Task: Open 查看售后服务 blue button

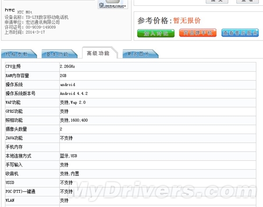Action: 239,33
